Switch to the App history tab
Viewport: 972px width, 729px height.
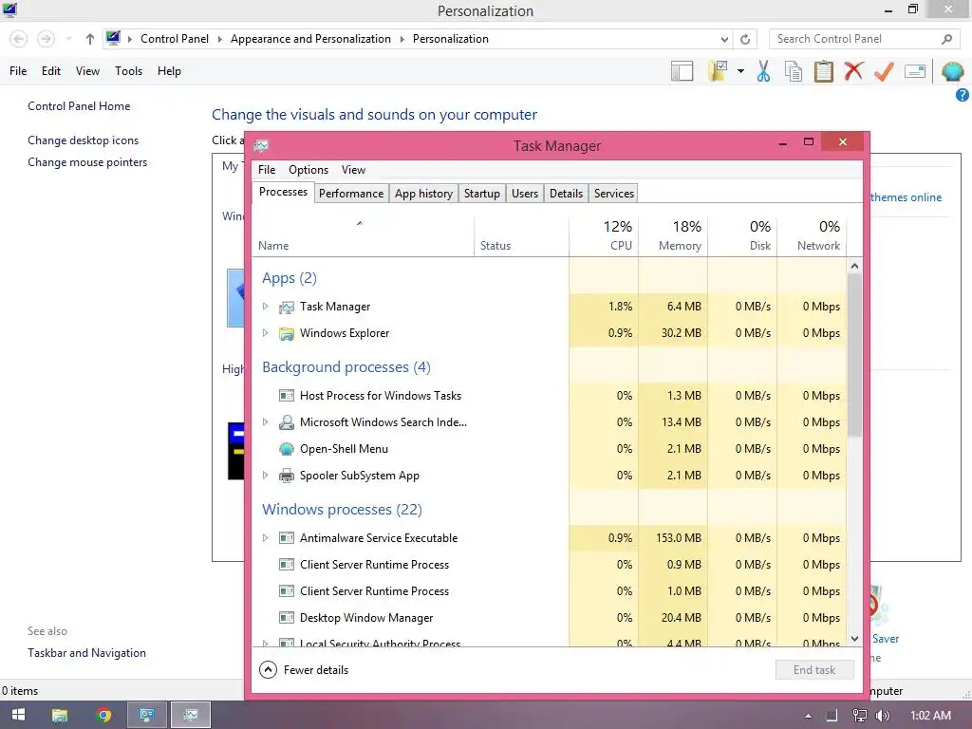pos(424,194)
